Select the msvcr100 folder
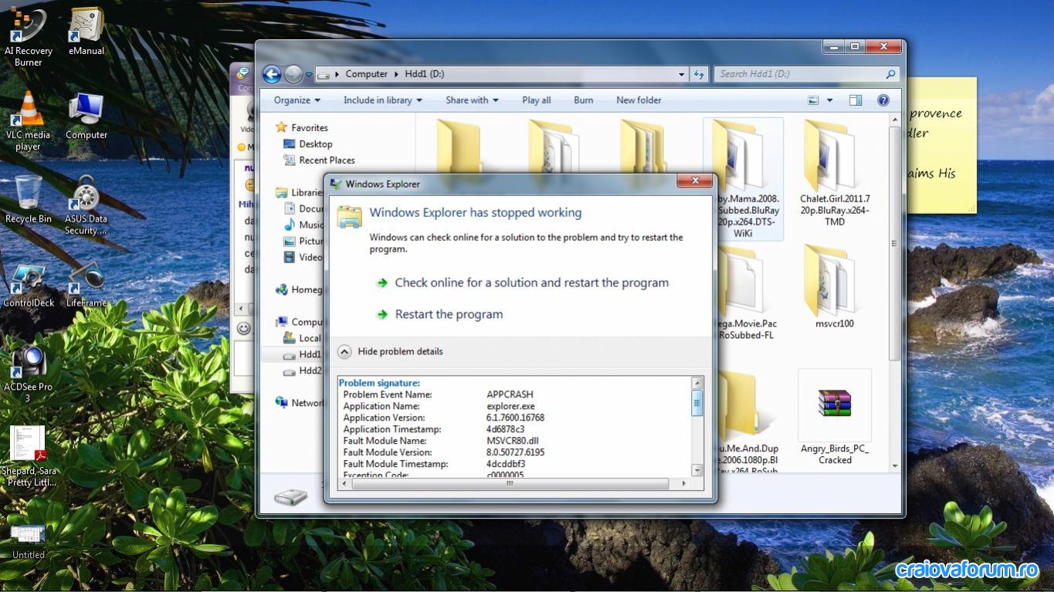 point(835,287)
